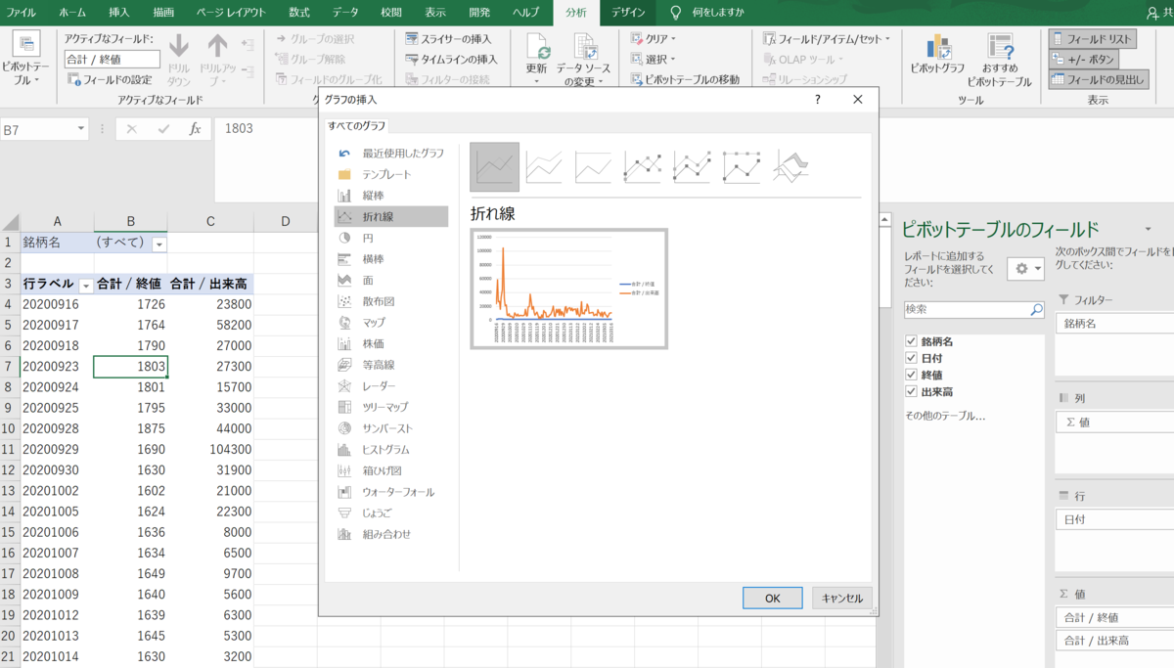Choose the 100% stacked line chart subtype

click(x=593, y=167)
